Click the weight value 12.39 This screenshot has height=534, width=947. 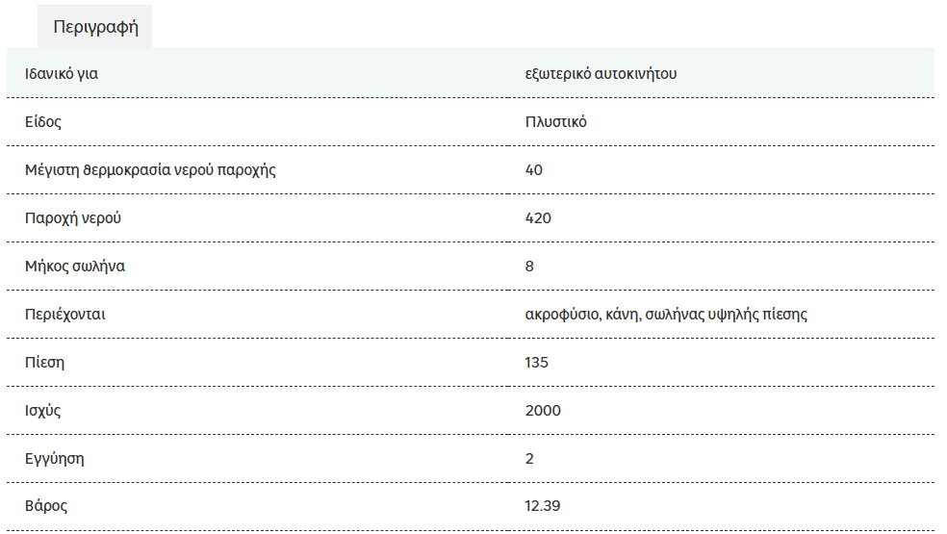(x=542, y=506)
